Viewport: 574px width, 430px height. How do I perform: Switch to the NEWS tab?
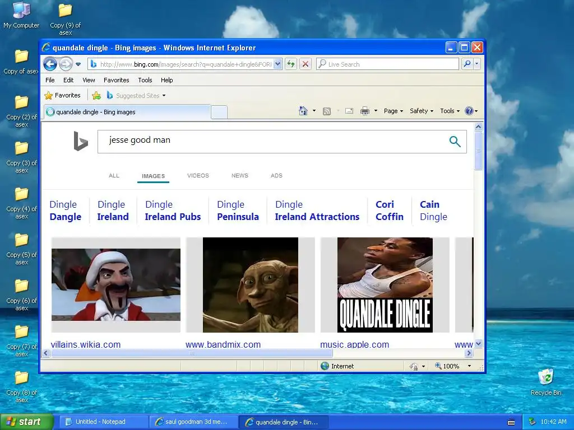(x=240, y=175)
